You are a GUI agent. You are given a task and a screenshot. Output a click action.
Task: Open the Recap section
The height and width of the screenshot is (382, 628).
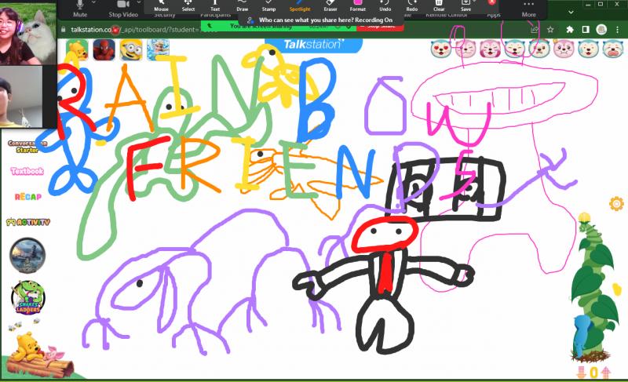click(x=27, y=196)
